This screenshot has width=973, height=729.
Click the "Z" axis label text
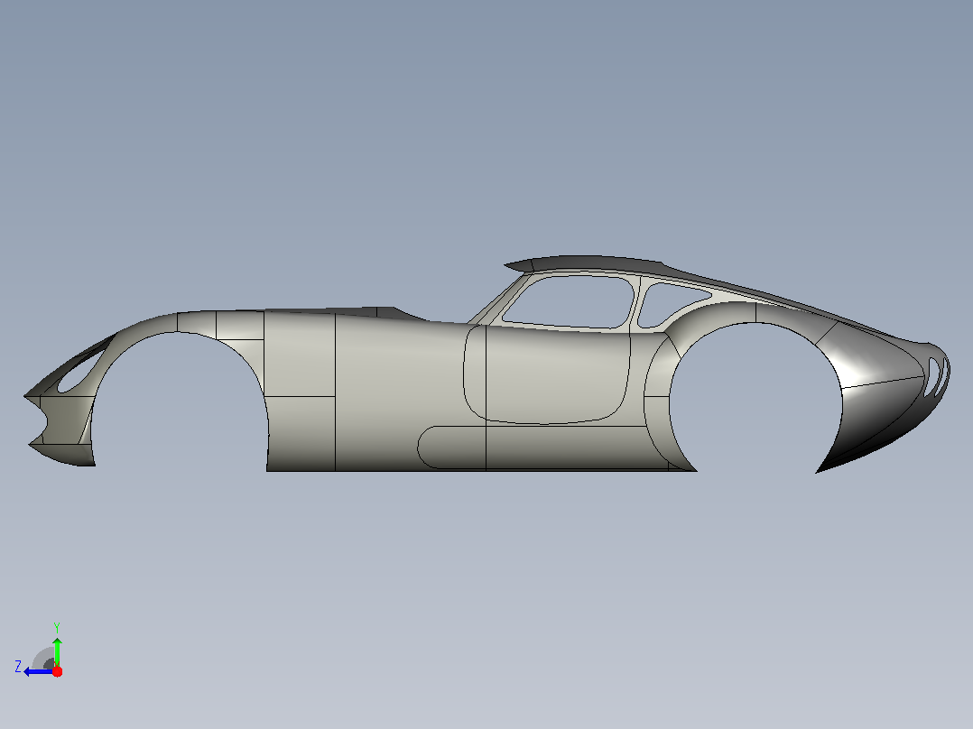point(18,667)
